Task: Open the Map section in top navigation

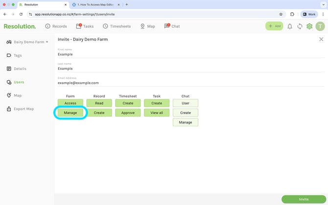Action: coord(148,26)
